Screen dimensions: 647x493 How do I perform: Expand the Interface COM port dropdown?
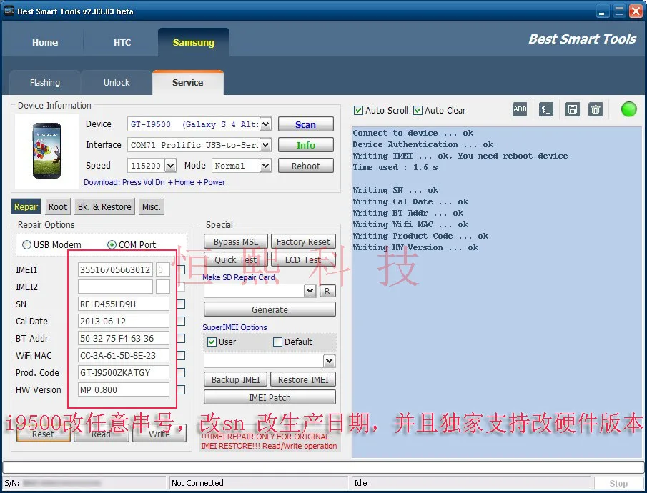[x=266, y=145]
